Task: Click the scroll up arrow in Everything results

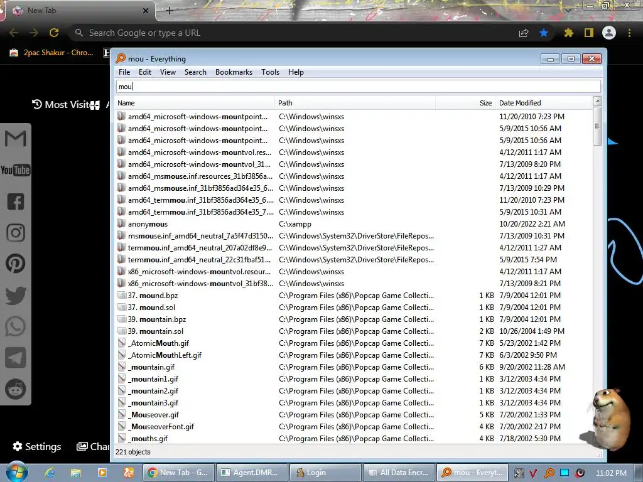Action: click(598, 101)
